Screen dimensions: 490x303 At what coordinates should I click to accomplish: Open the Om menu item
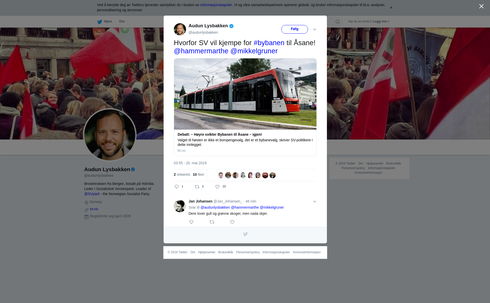point(122,21)
